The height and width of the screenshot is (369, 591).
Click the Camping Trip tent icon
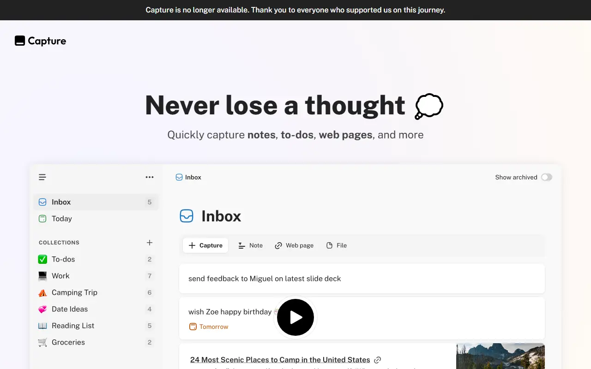(42, 292)
